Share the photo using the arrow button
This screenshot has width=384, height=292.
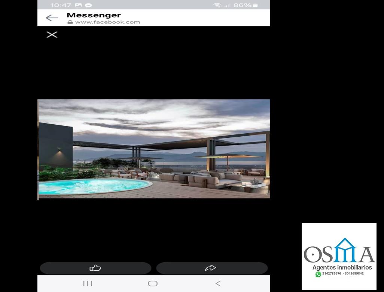[x=211, y=268]
